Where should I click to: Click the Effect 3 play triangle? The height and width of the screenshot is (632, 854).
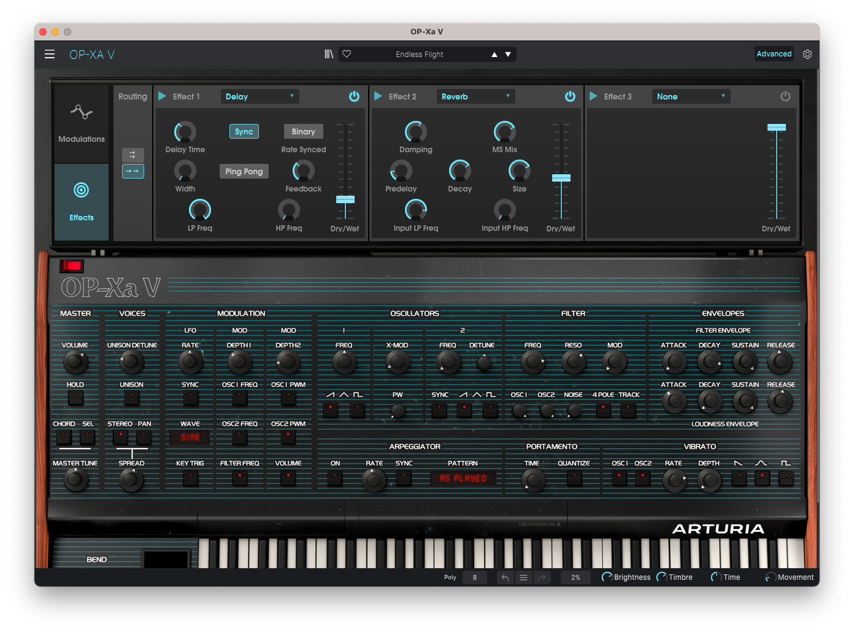[x=593, y=96]
